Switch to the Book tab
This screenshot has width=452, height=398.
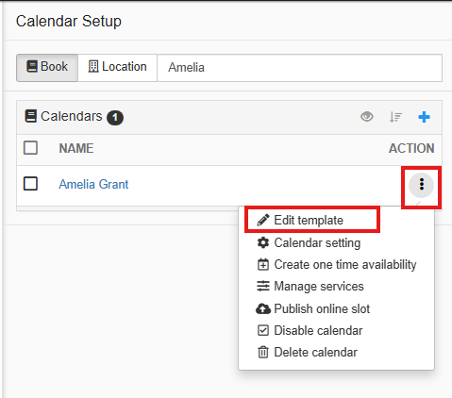pyautogui.click(x=47, y=68)
